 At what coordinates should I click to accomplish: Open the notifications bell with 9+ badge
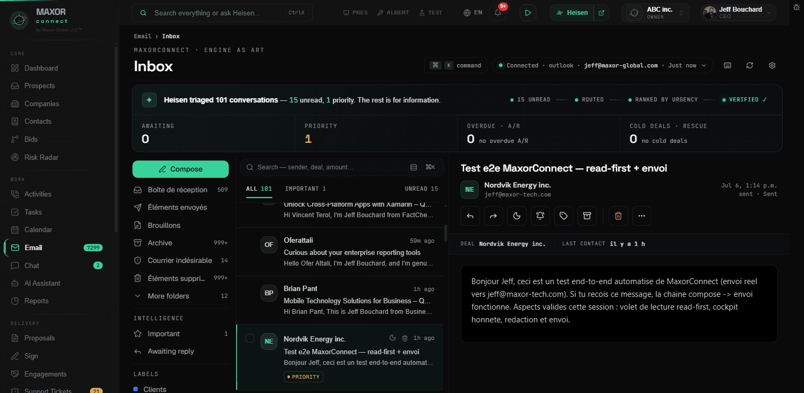coord(498,13)
